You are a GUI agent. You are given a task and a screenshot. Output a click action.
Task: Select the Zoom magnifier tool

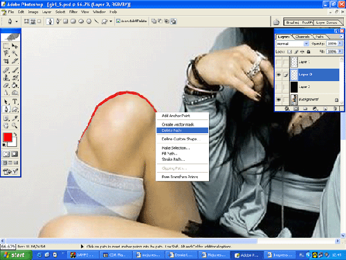coord(15,125)
